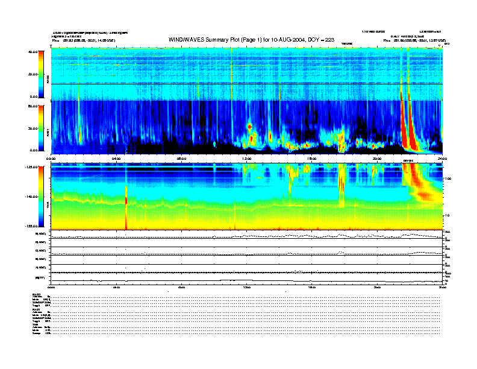Click the RAD2 color scale bar

40,74
